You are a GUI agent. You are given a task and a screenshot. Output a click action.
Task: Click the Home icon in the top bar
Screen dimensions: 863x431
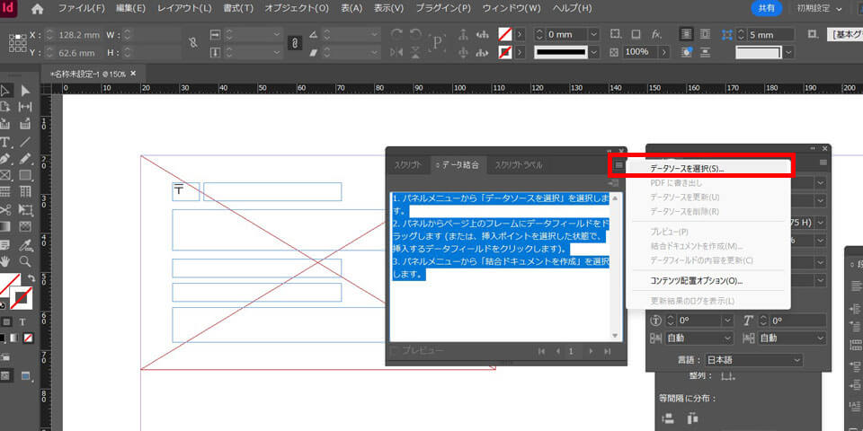point(37,8)
